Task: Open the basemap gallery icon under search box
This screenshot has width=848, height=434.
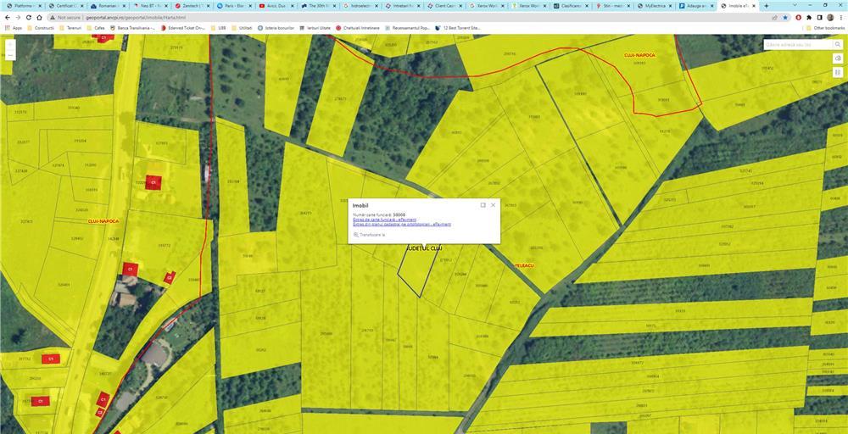Action: coord(838,58)
